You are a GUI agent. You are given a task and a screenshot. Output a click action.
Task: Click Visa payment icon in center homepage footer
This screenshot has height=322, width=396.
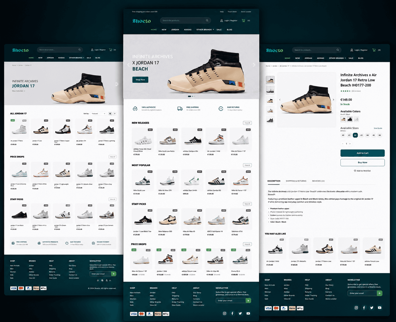coord(134,314)
